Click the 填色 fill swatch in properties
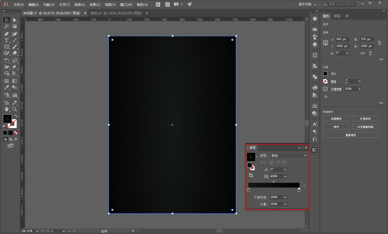This screenshot has height=234, width=388. (325, 74)
